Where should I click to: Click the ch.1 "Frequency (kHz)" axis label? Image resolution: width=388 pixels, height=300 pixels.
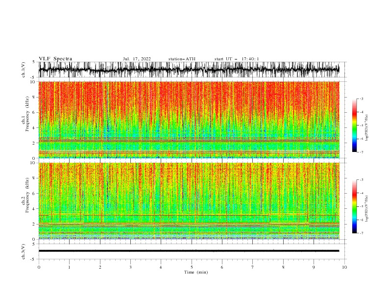27,114
